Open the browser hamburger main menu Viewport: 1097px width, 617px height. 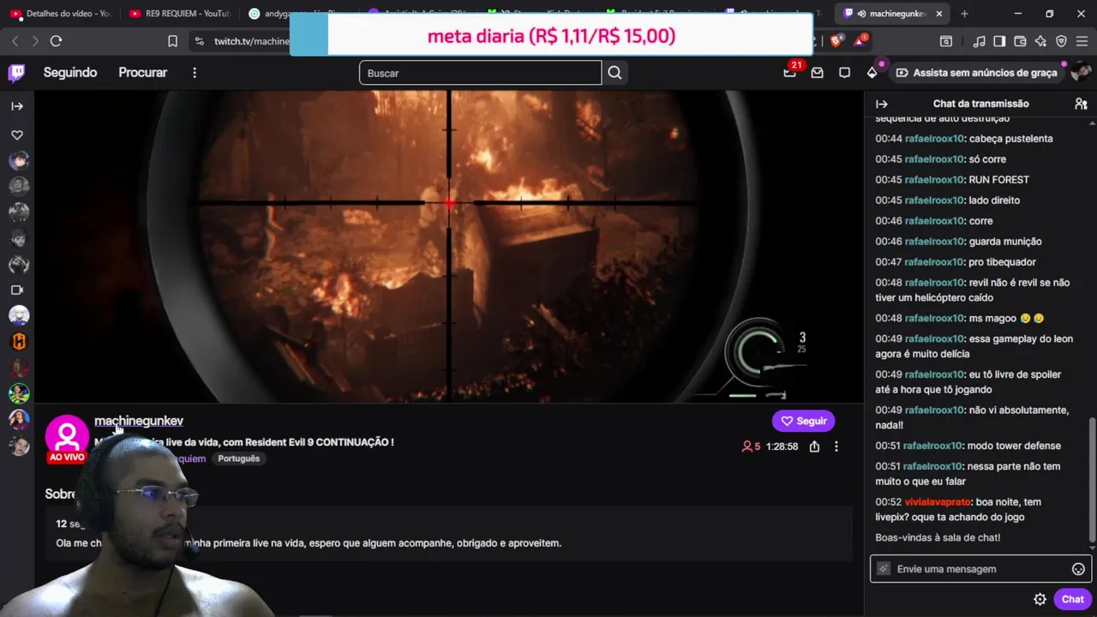coord(1082,41)
